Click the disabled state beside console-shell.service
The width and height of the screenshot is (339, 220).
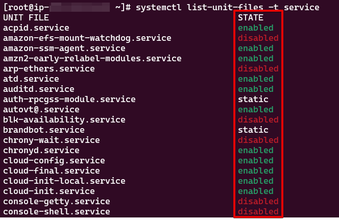click(258, 211)
